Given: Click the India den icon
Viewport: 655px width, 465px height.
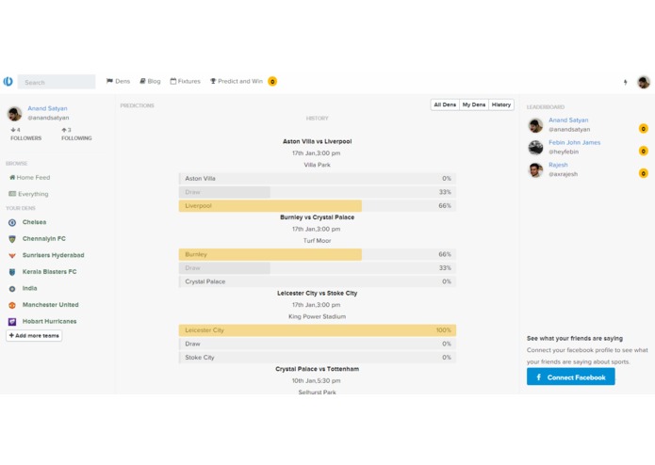Looking at the screenshot, I should point(12,289).
